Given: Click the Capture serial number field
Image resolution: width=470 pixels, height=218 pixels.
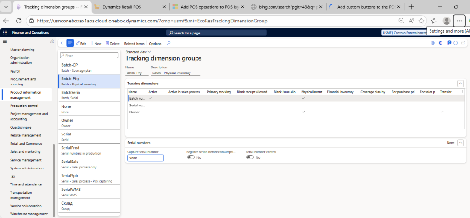Looking at the screenshot, I should coord(145,157).
